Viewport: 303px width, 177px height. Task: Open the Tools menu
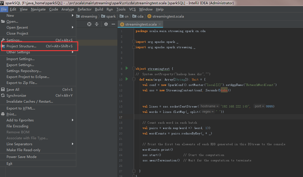[121, 9]
